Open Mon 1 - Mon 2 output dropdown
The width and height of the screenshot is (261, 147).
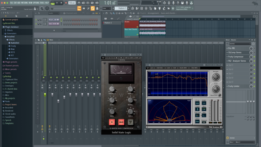[x=242, y=142]
